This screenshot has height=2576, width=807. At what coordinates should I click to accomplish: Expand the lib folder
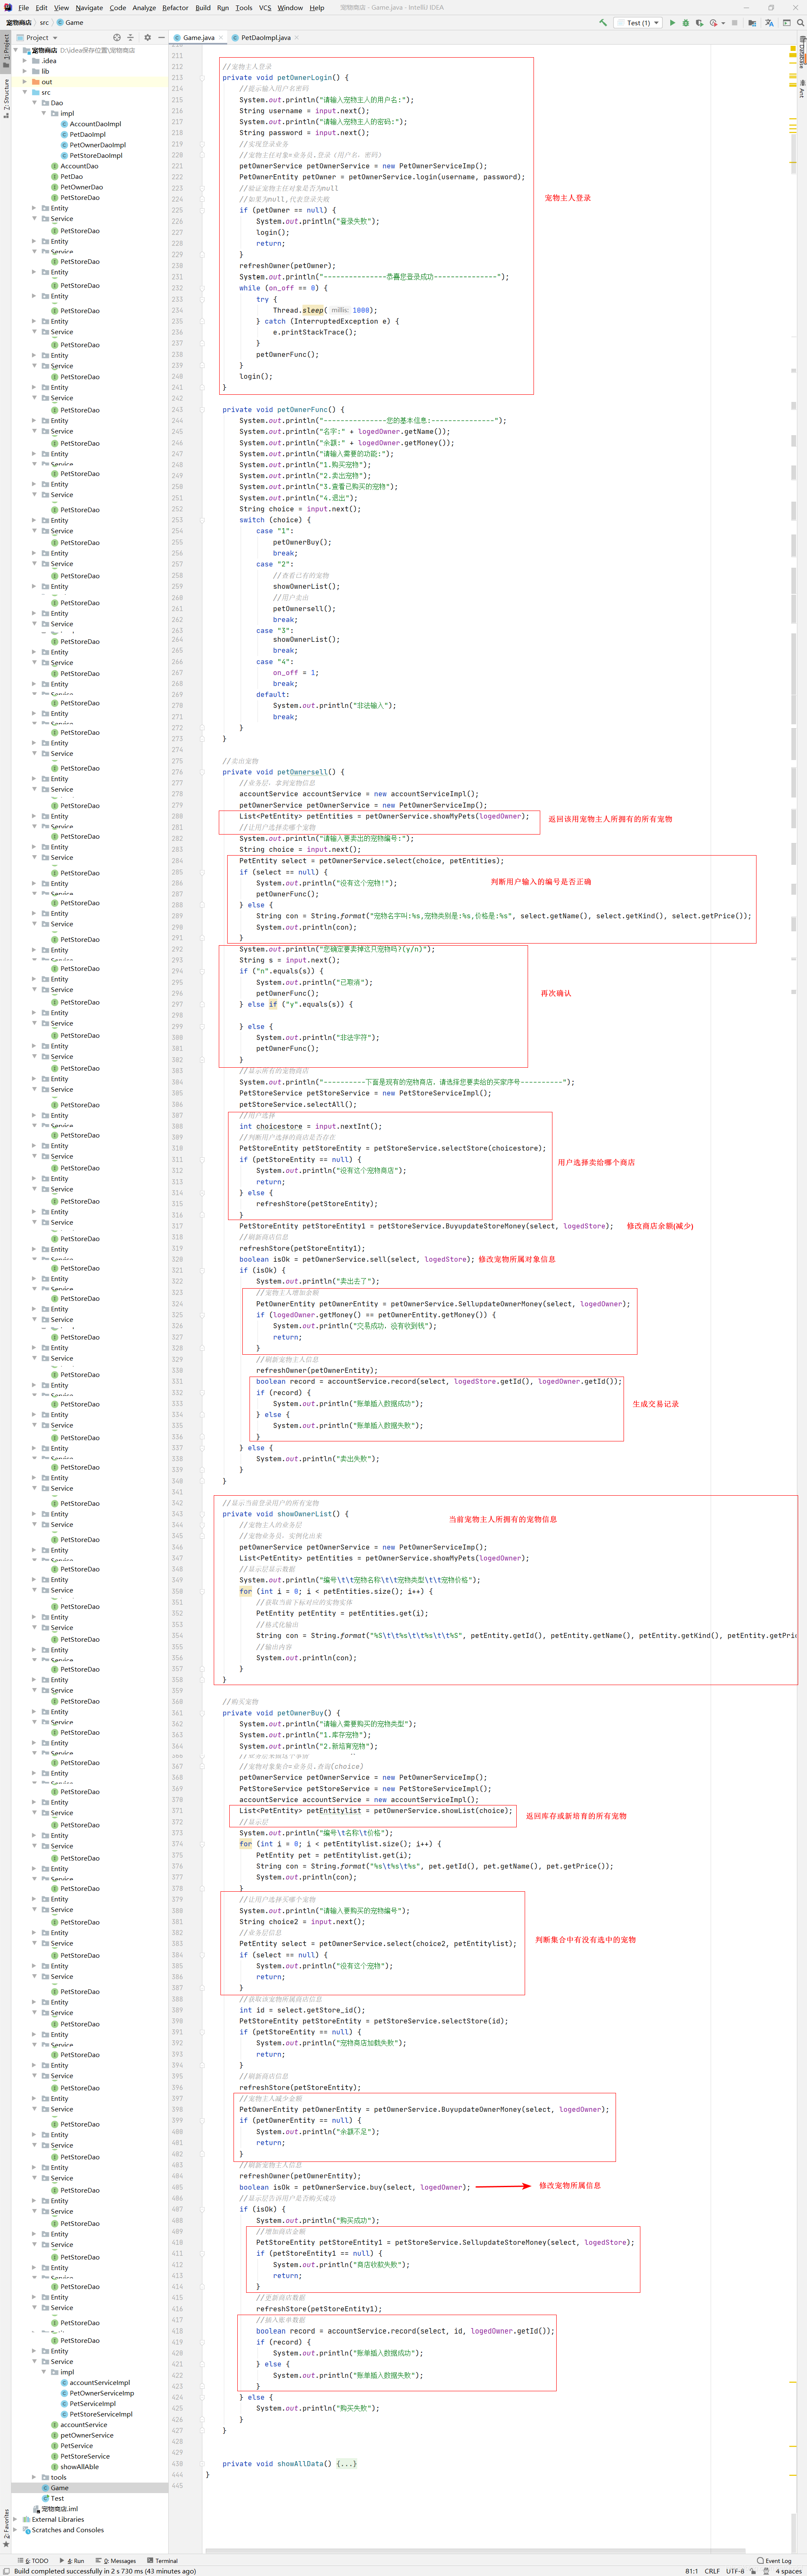[x=25, y=71]
